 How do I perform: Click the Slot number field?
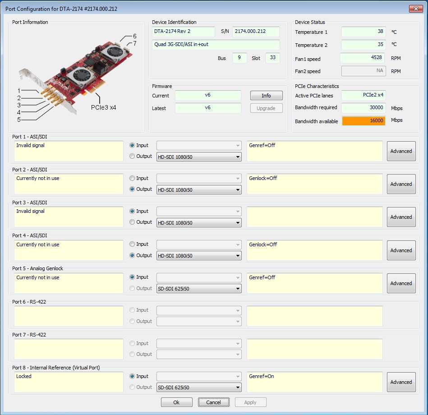tap(273, 58)
